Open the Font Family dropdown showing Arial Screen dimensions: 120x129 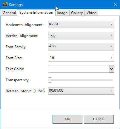tap(81, 47)
